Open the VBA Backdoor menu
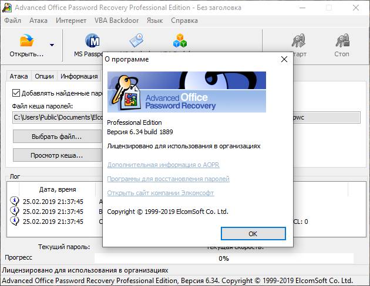This screenshot has width=370, height=286. [116, 21]
